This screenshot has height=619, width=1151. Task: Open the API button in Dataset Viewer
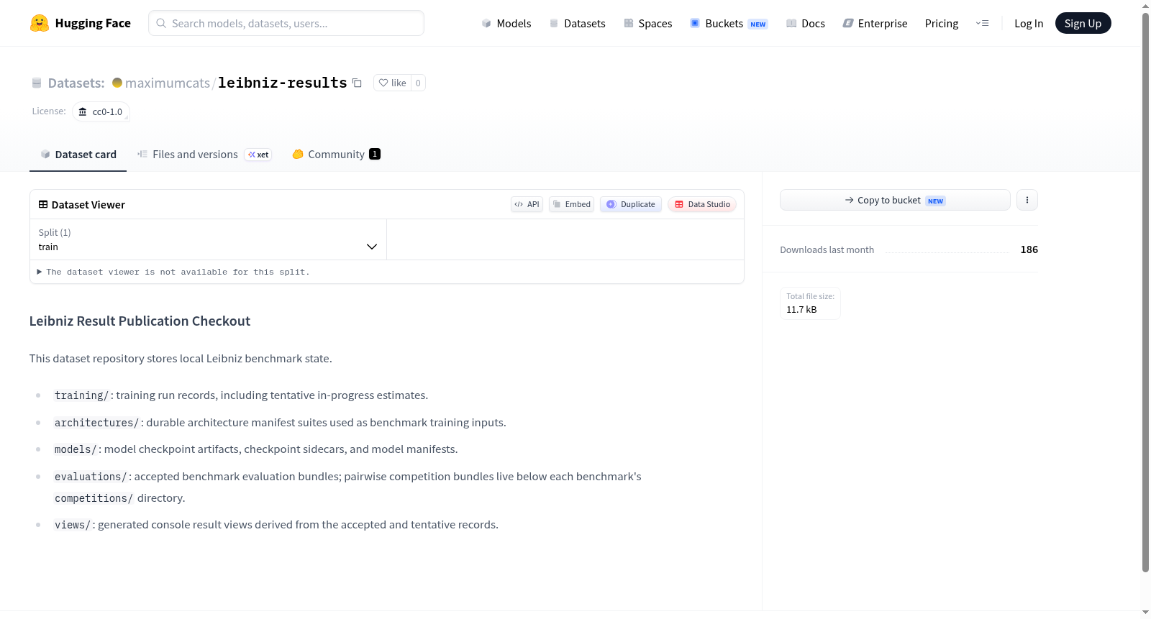coord(527,204)
